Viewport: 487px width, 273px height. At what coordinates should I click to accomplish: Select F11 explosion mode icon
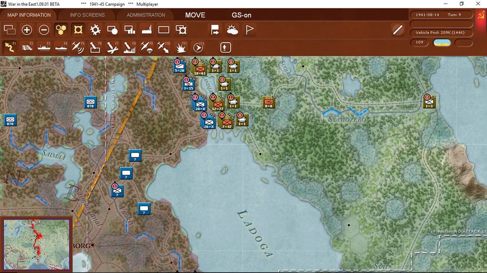[181, 47]
